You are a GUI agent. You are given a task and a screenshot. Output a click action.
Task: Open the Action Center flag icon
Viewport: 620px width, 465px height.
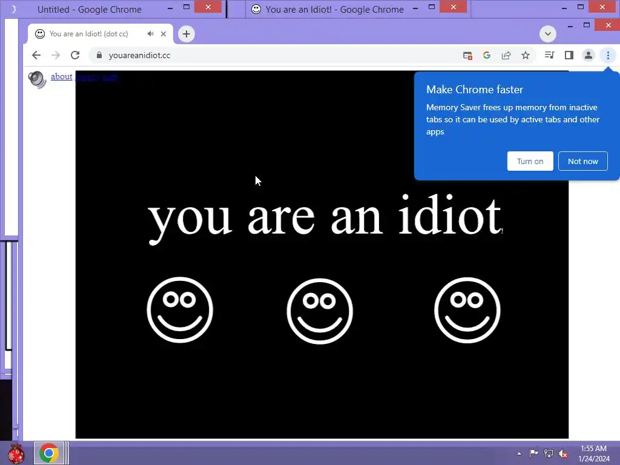coord(533,453)
